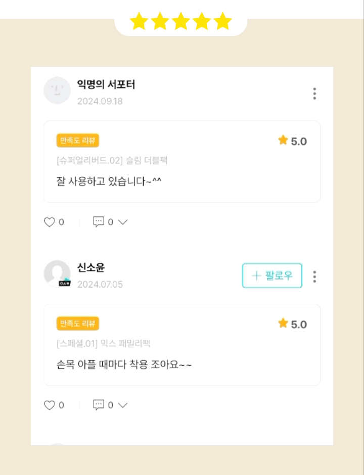The image size is (364, 475).
Task: Click the 5.0 star rating on first review
Action: 293,141
